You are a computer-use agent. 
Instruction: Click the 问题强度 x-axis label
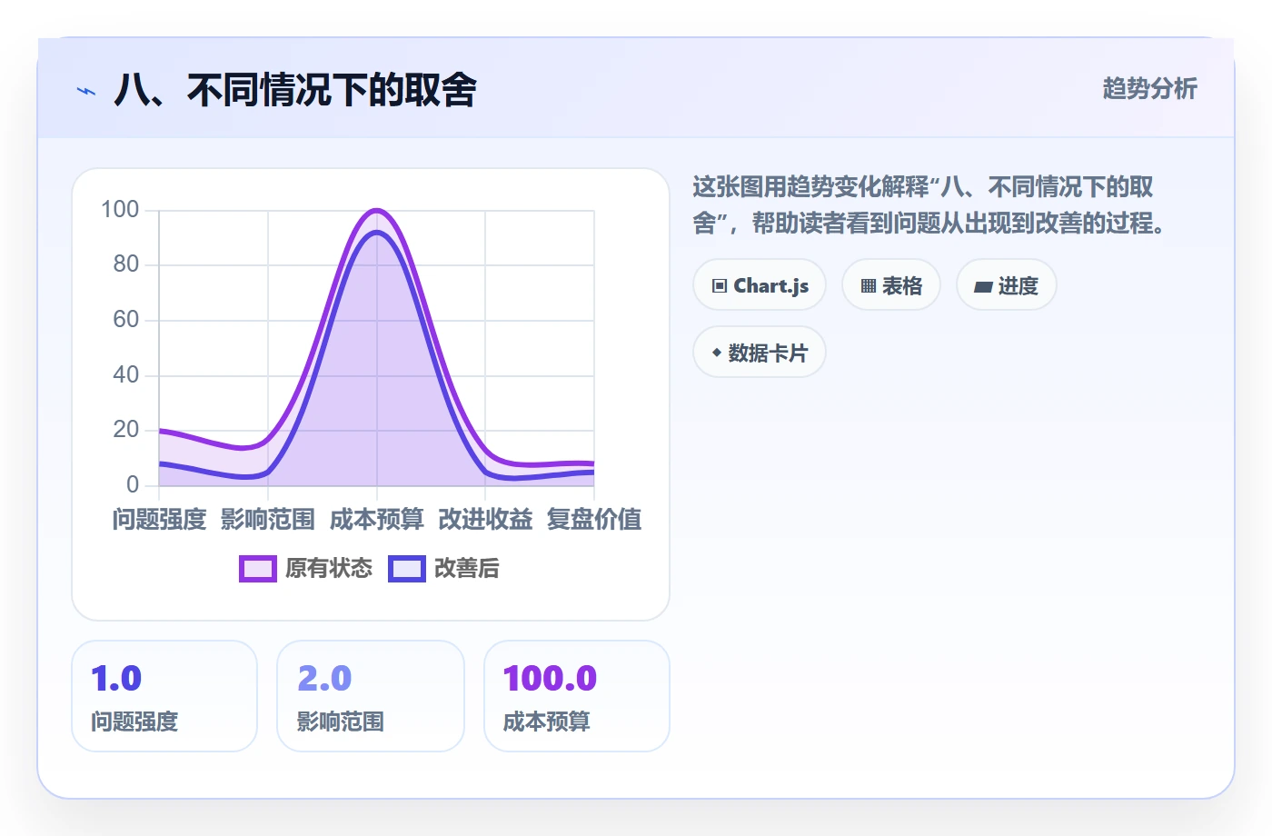160,519
